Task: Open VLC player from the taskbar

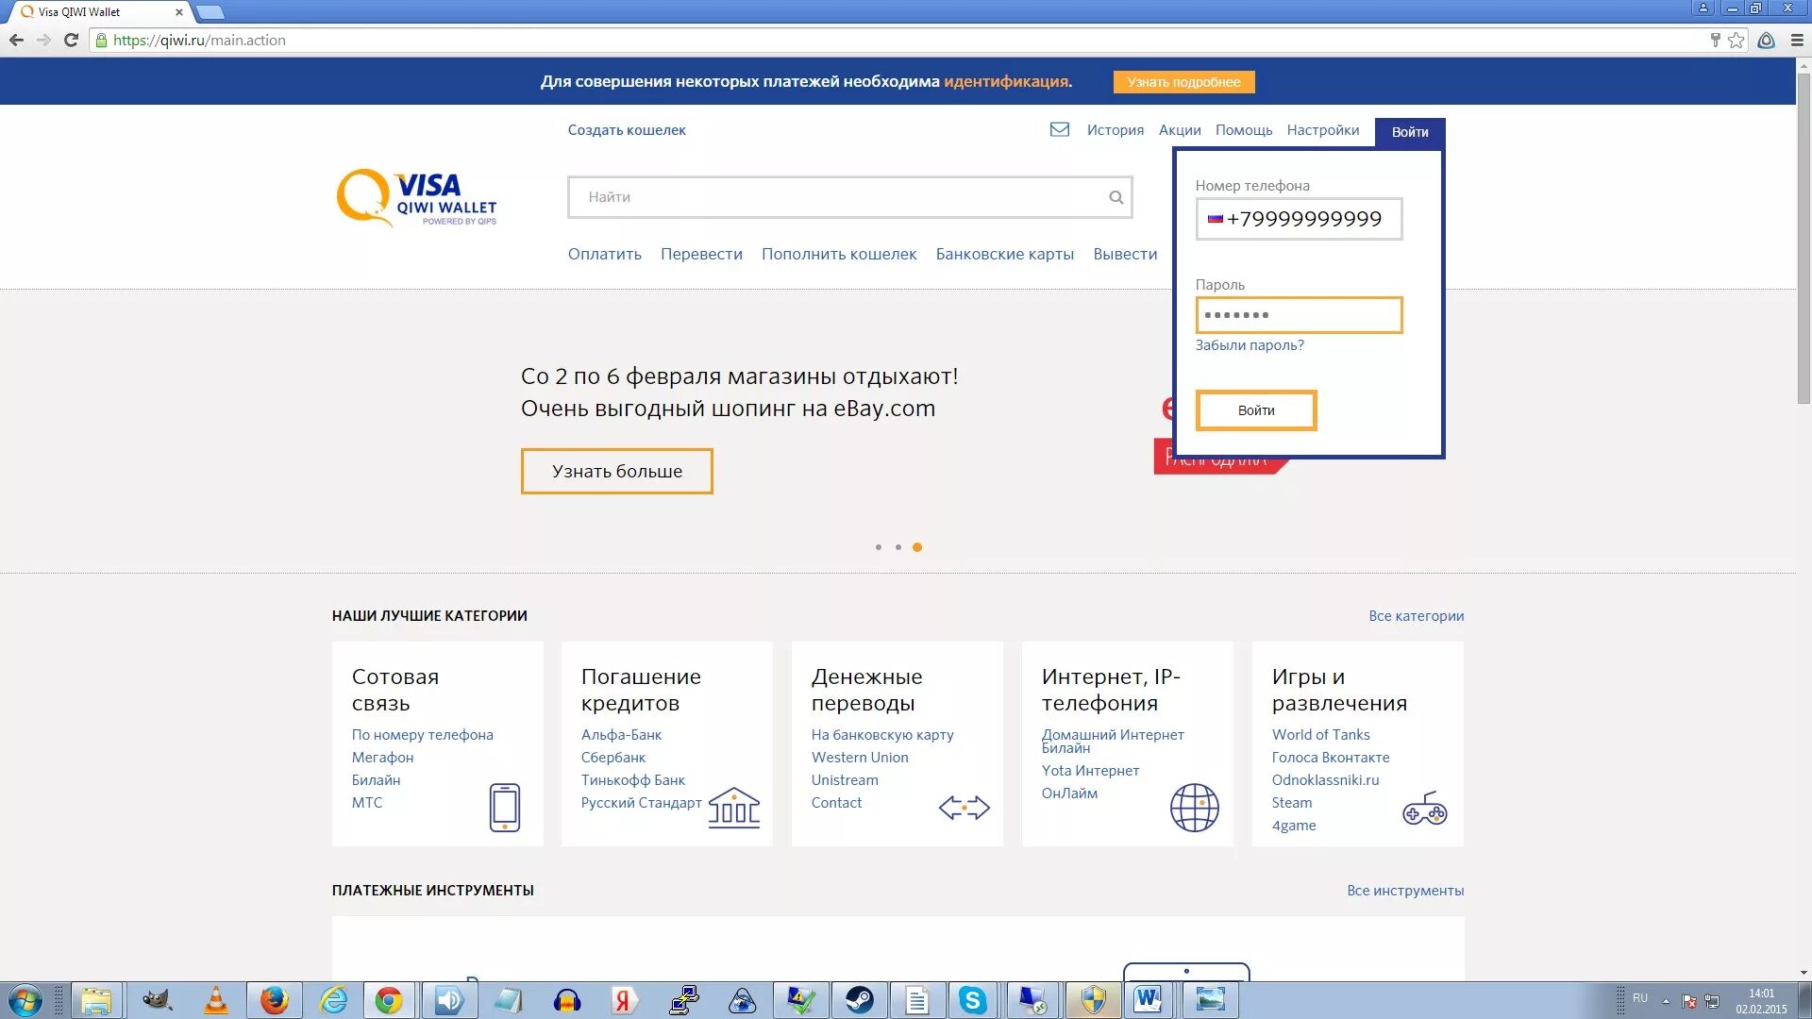Action: click(x=216, y=1000)
